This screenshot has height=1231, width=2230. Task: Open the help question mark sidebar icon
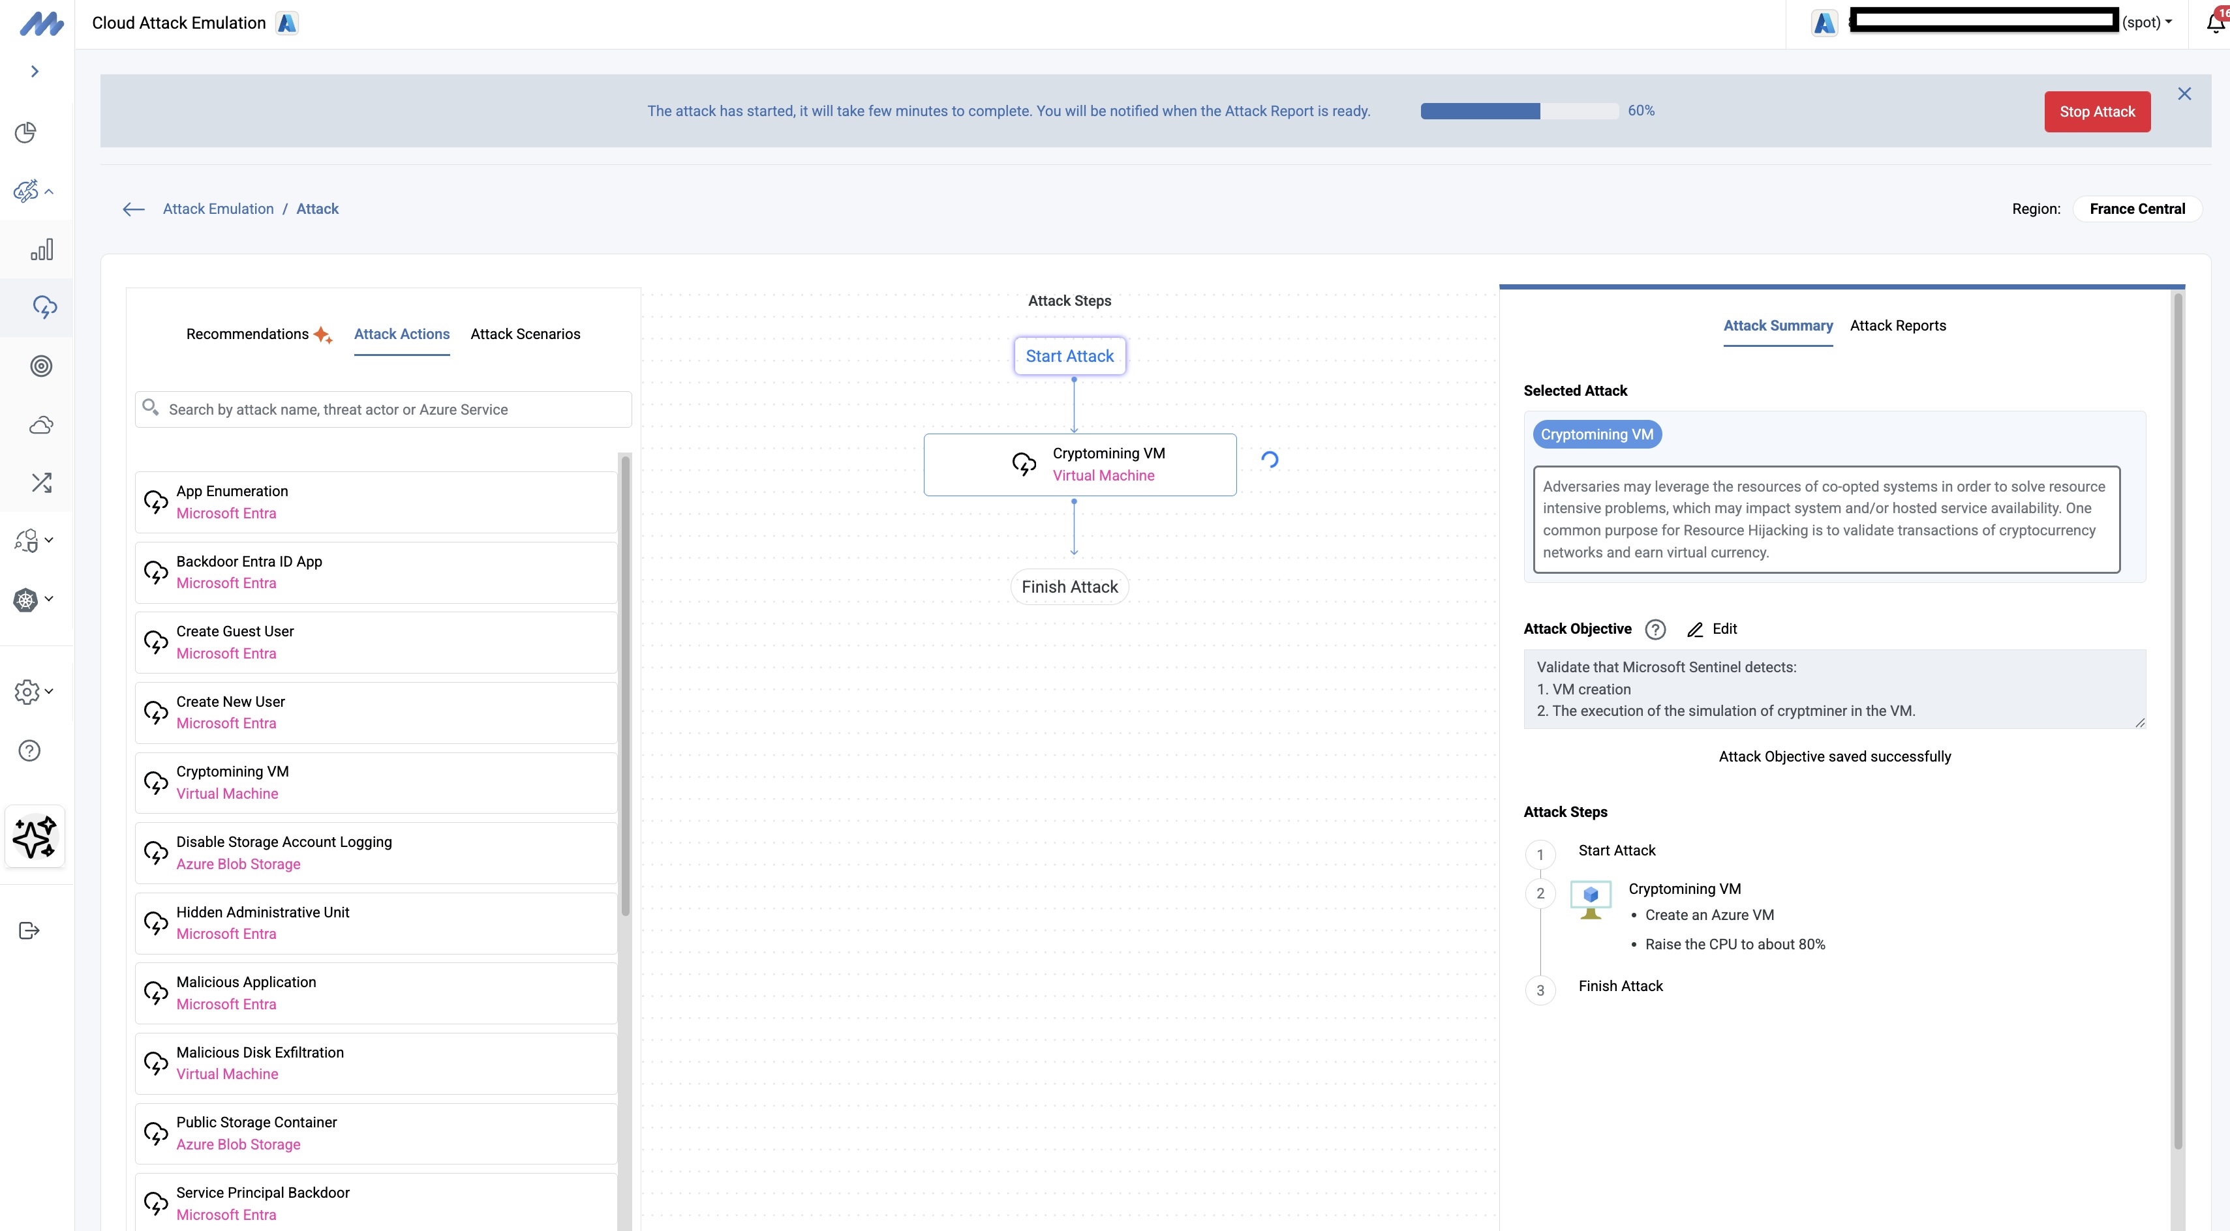coord(29,751)
